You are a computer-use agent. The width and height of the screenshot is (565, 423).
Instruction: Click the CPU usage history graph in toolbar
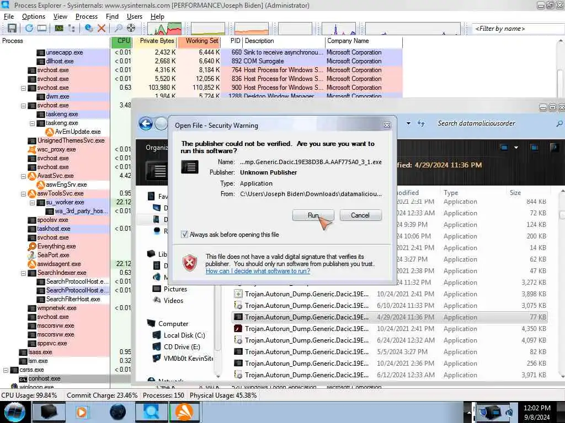coord(164,29)
